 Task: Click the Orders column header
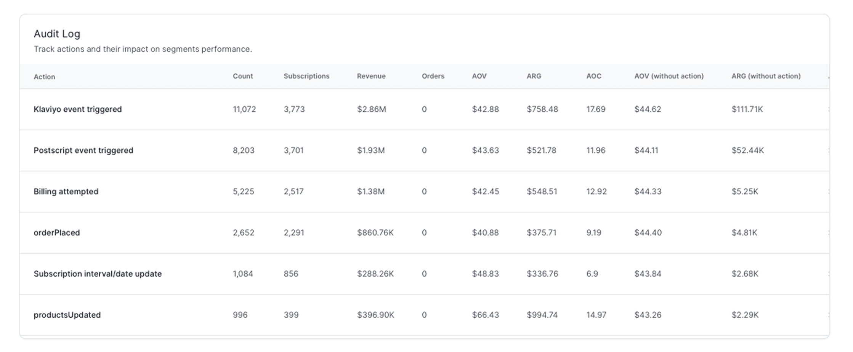[x=433, y=76]
